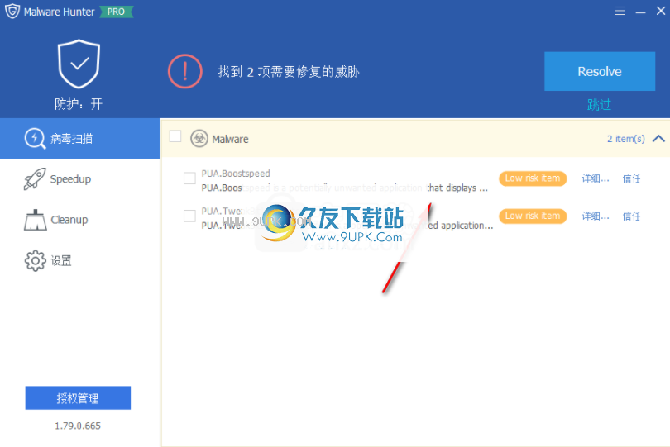Switch to the Speedup section

[x=80, y=179]
